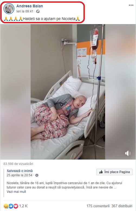The width and height of the screenshot is (136, 211).
Task: Click Andreea Balan's profile picture
Action: [x=9, y=9]
